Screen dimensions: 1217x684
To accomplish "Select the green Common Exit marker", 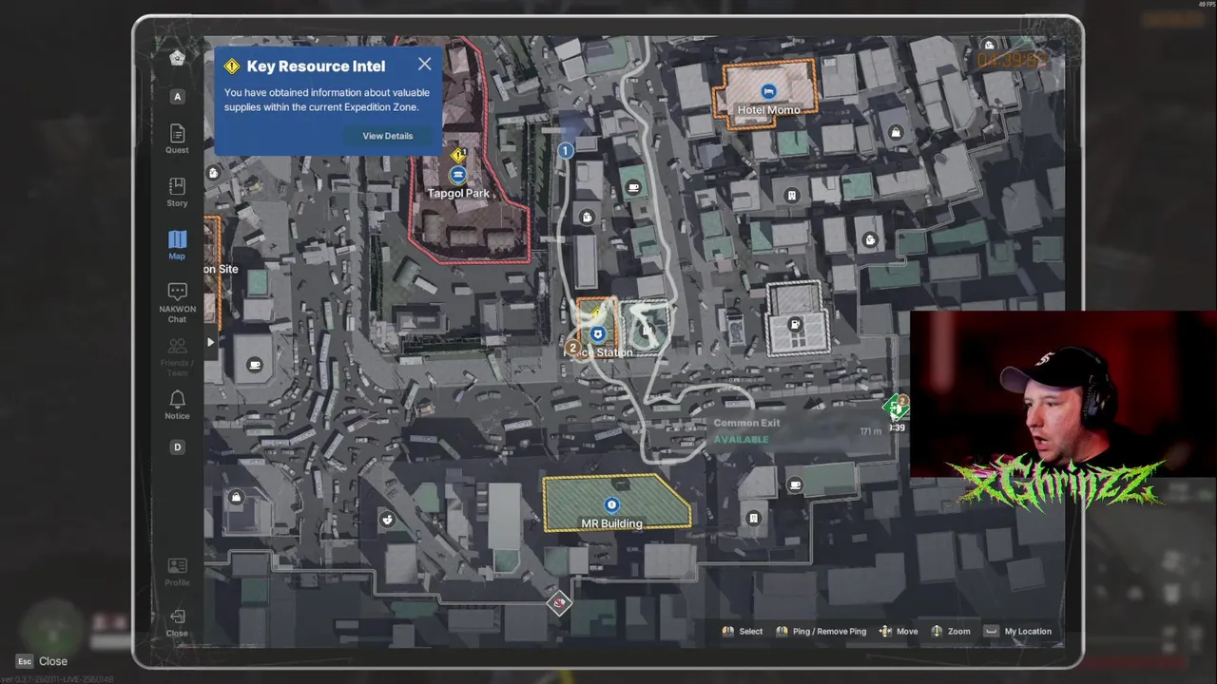I will coord(895,408).
